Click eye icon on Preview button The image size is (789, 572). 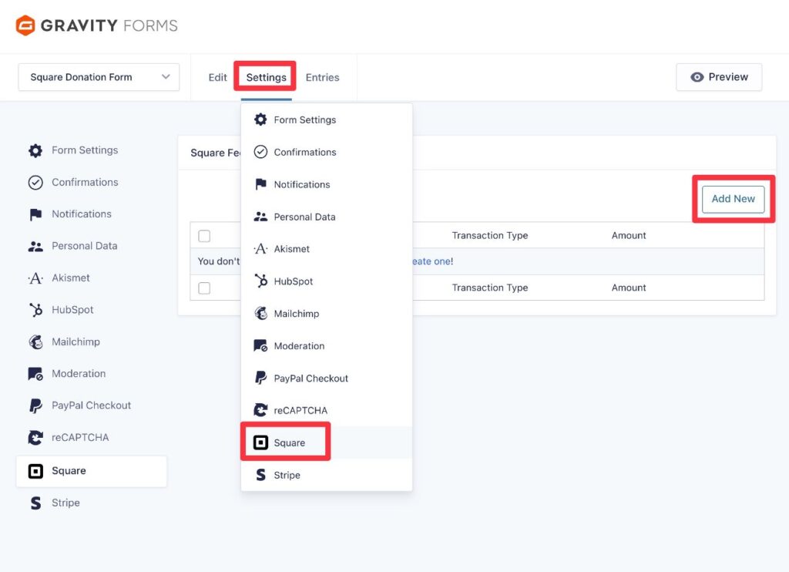point(697,77)
